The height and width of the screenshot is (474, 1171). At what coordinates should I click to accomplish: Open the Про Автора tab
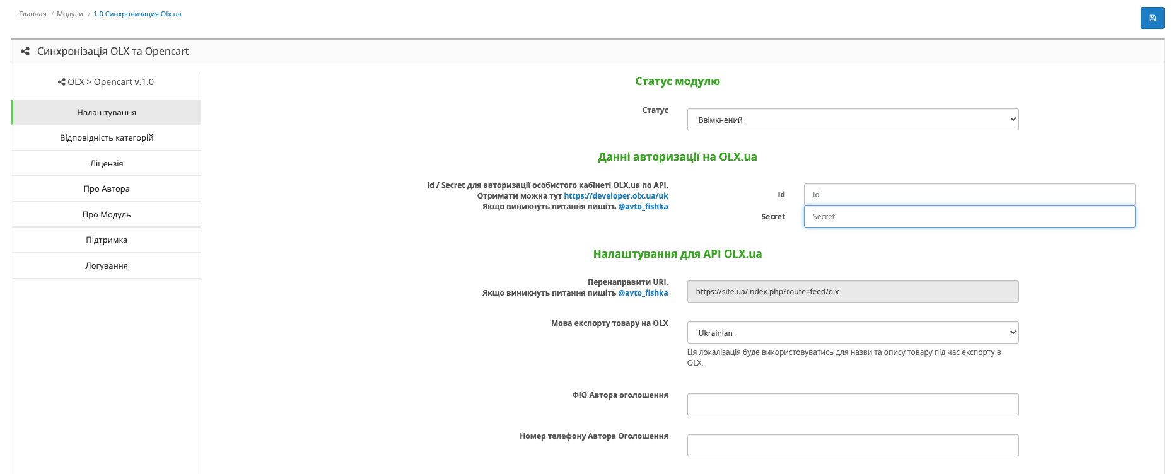pos(107,189)
